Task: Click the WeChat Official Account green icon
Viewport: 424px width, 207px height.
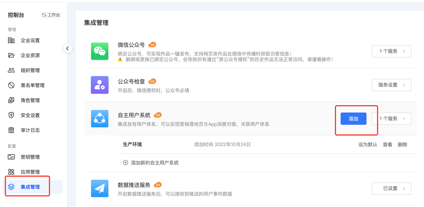Action: (100, 51)
